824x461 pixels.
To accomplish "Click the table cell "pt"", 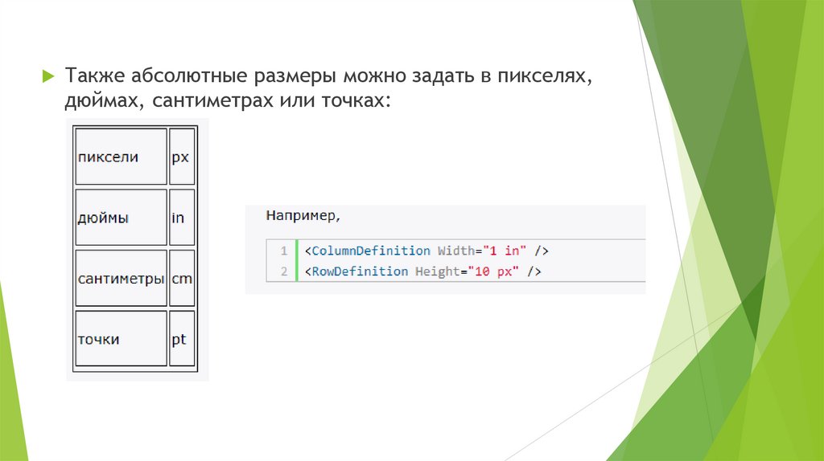I will (182, 338).
